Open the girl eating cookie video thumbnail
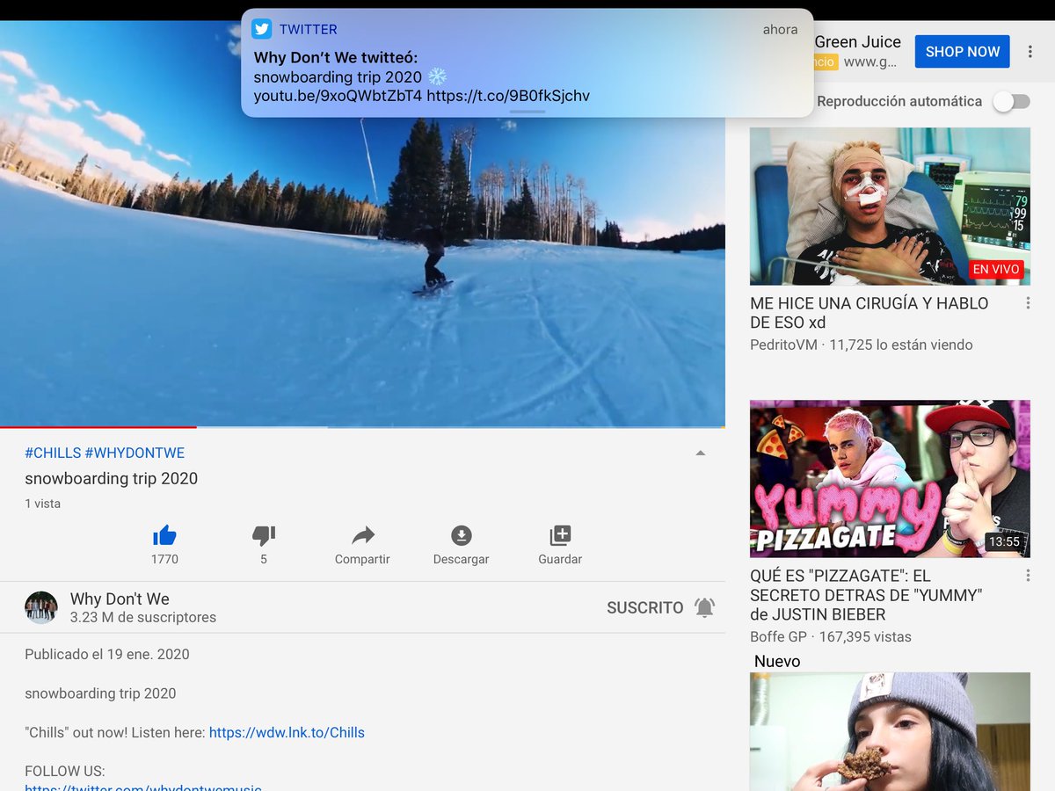Viewport: 1055px width, 791px height. tap(890, 731)
